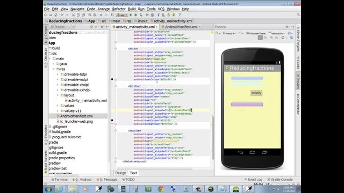Image resolution: width=344 pixels, height=193 pixels.
Task: Click the Debug app bug icon
Action: [x=135, y=15]
